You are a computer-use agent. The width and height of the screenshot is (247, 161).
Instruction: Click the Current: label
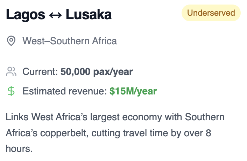[40, 72]
